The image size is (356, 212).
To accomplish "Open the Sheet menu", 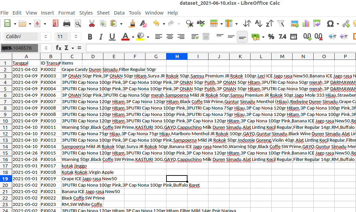I will 103,13.
